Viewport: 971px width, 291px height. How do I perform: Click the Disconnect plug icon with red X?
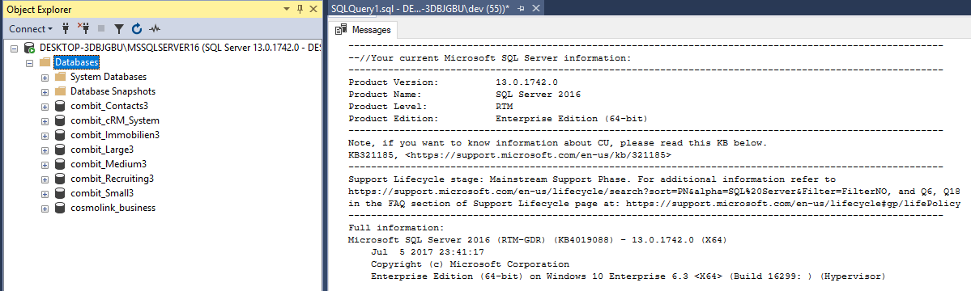tap(83, 28)
